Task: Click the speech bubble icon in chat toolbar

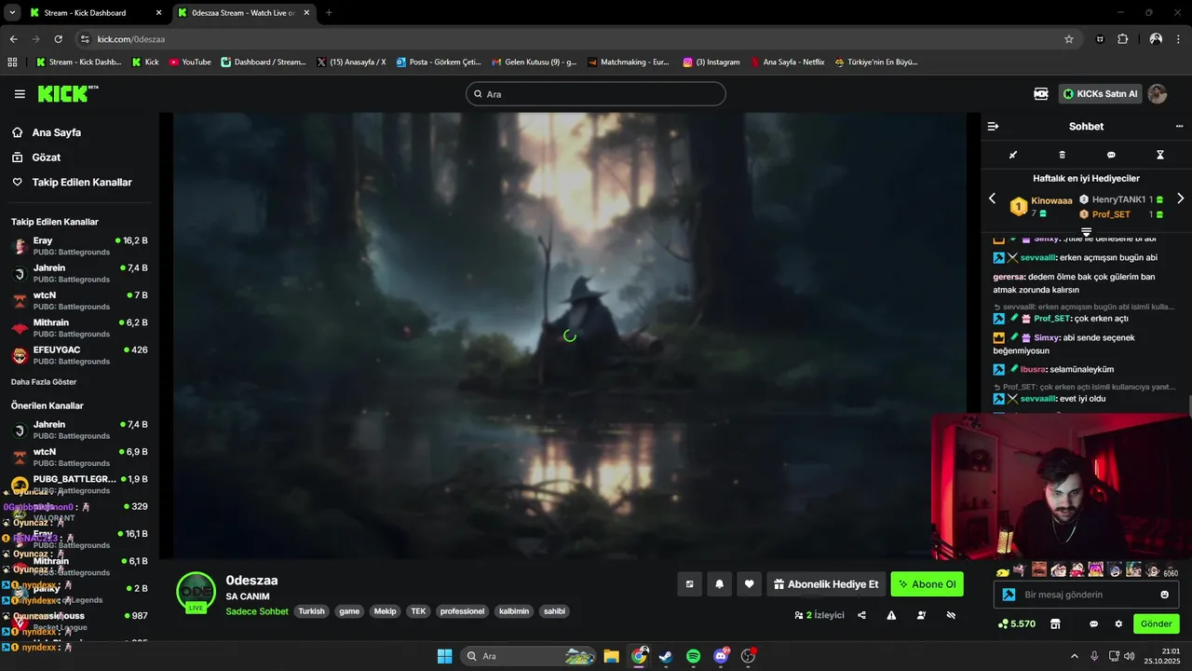Action: pos(1111,155)
